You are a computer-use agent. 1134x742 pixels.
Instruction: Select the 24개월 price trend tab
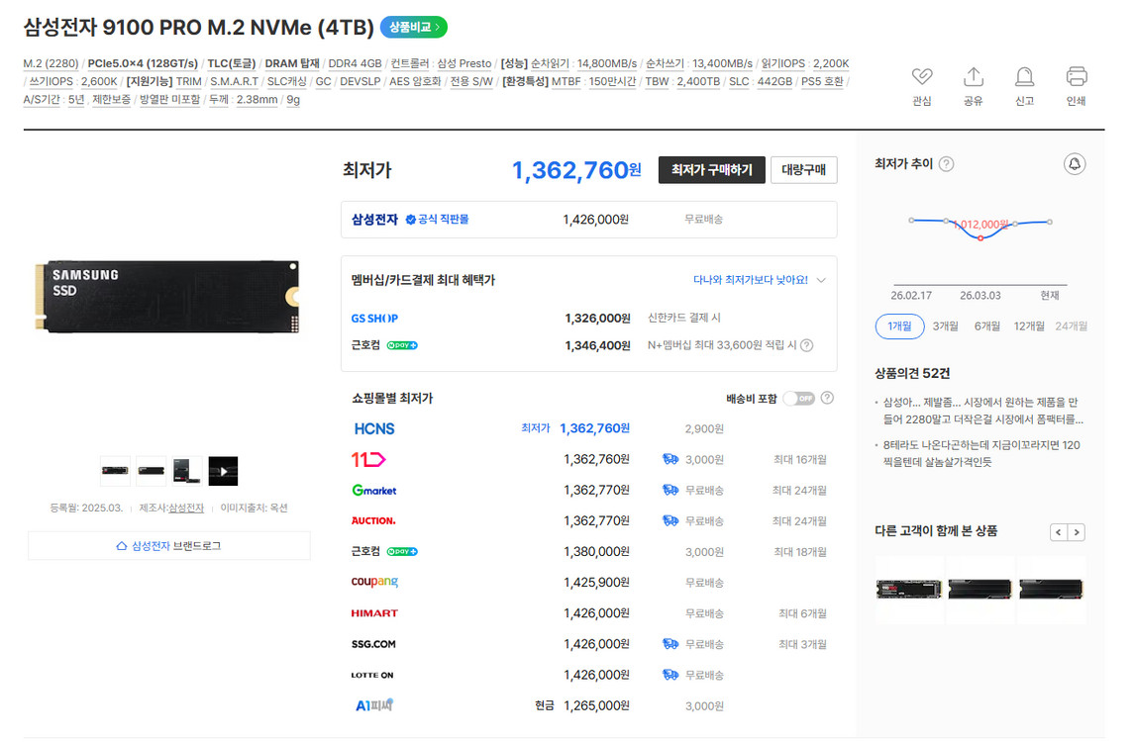[1071, 326]
